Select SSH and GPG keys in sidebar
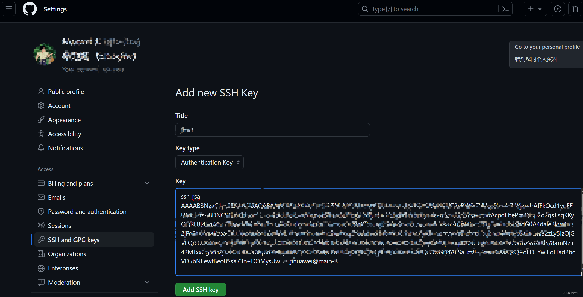This screenshot has width=583, height=297. pyautogui.click(x=74, y=240)
